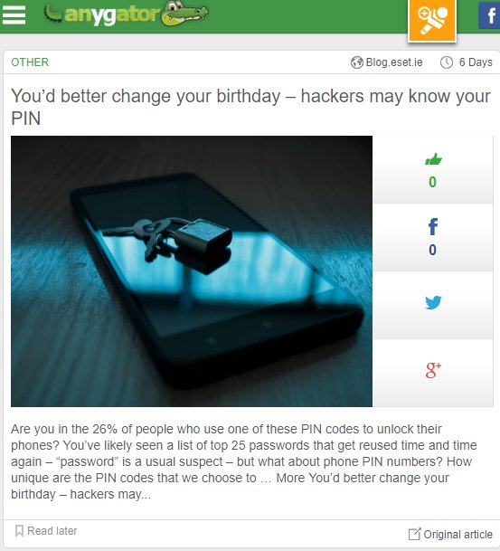The width and height of the screenshot is (500, 551).
Task: Open the Original article link
Action: 450,534
